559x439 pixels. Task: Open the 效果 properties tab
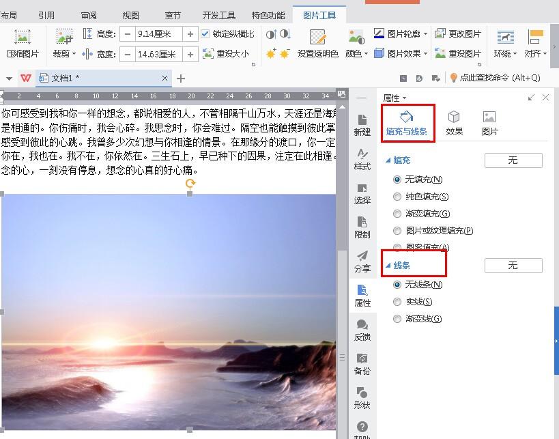pos(454,124)
